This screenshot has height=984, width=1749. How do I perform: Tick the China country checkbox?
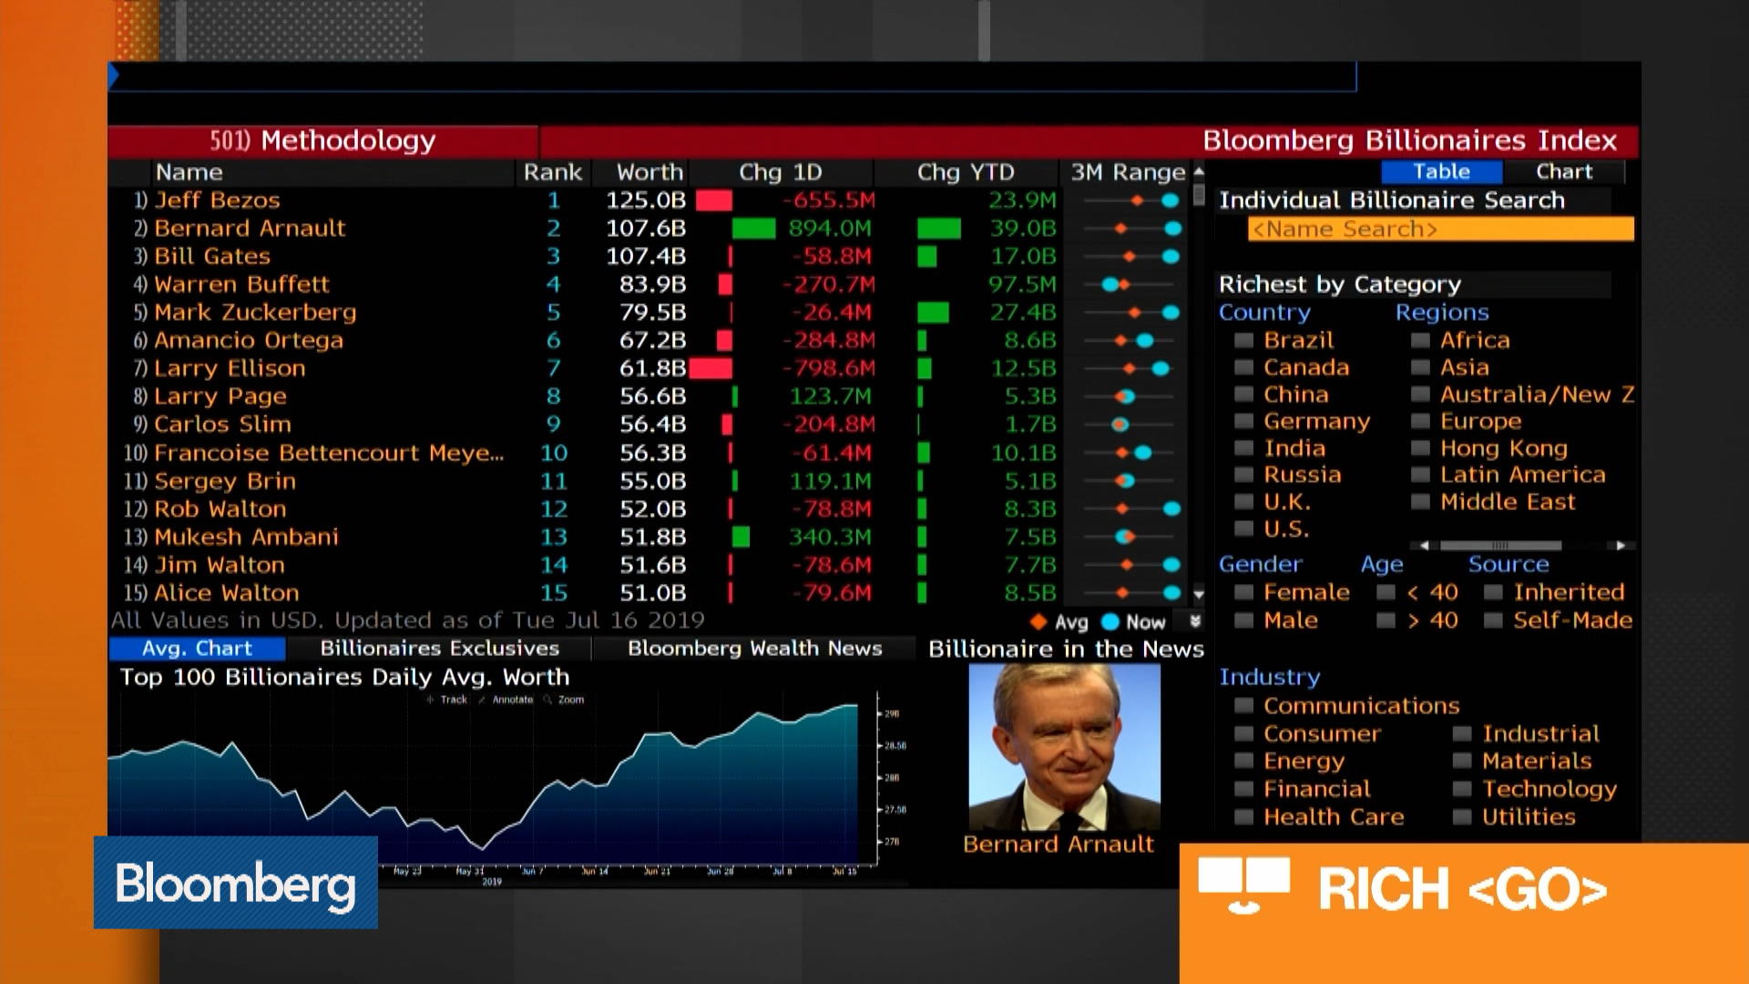(1243, 395)
